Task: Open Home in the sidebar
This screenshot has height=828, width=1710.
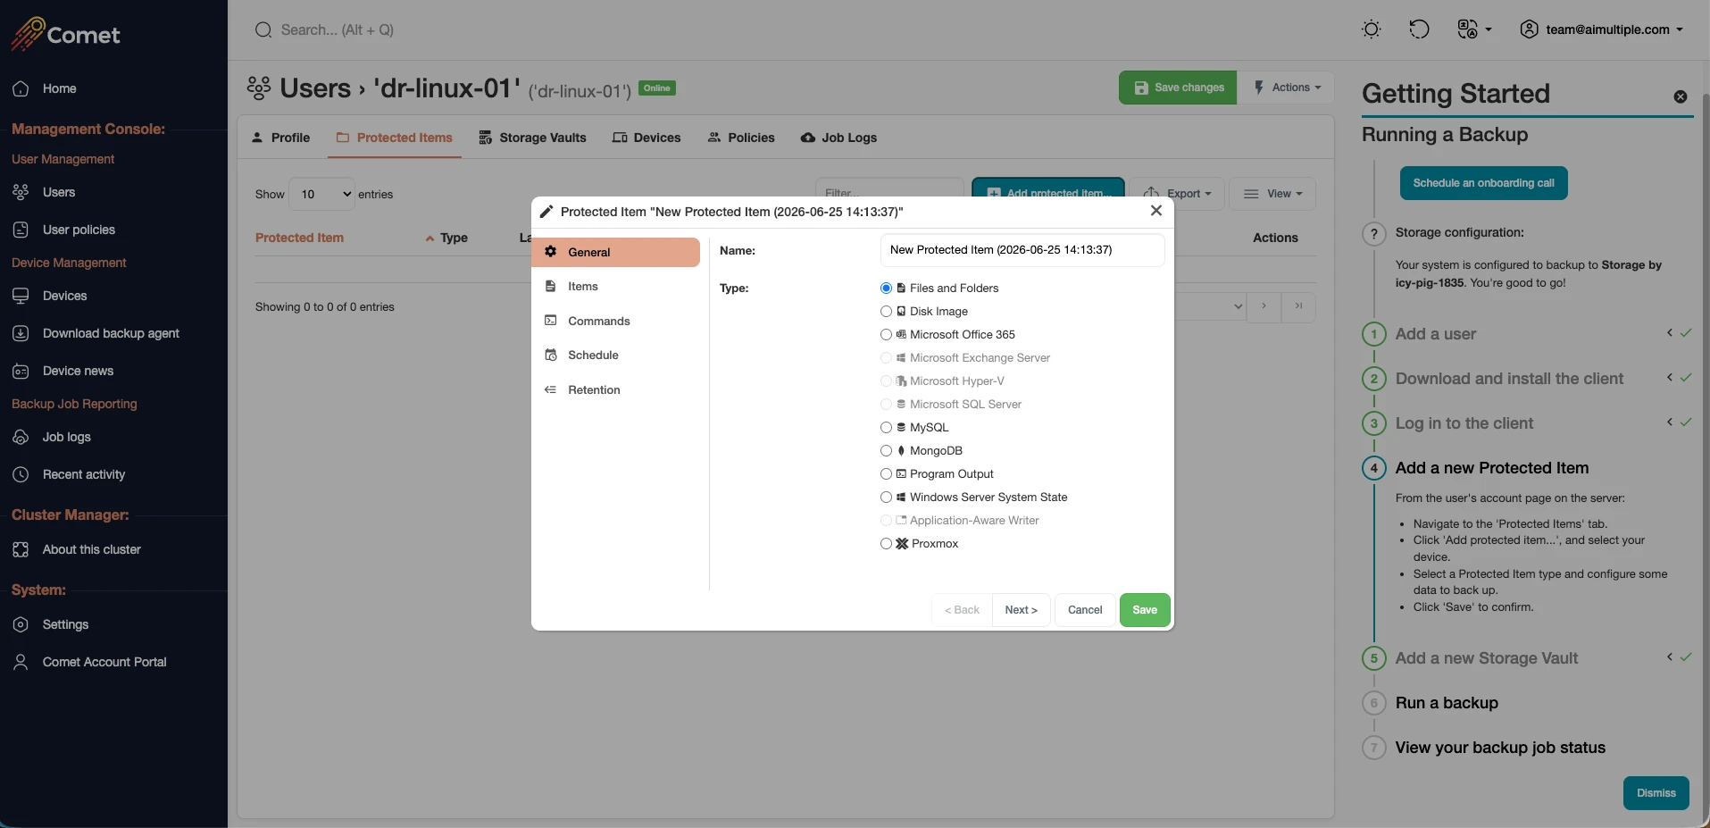Action: 59,88
